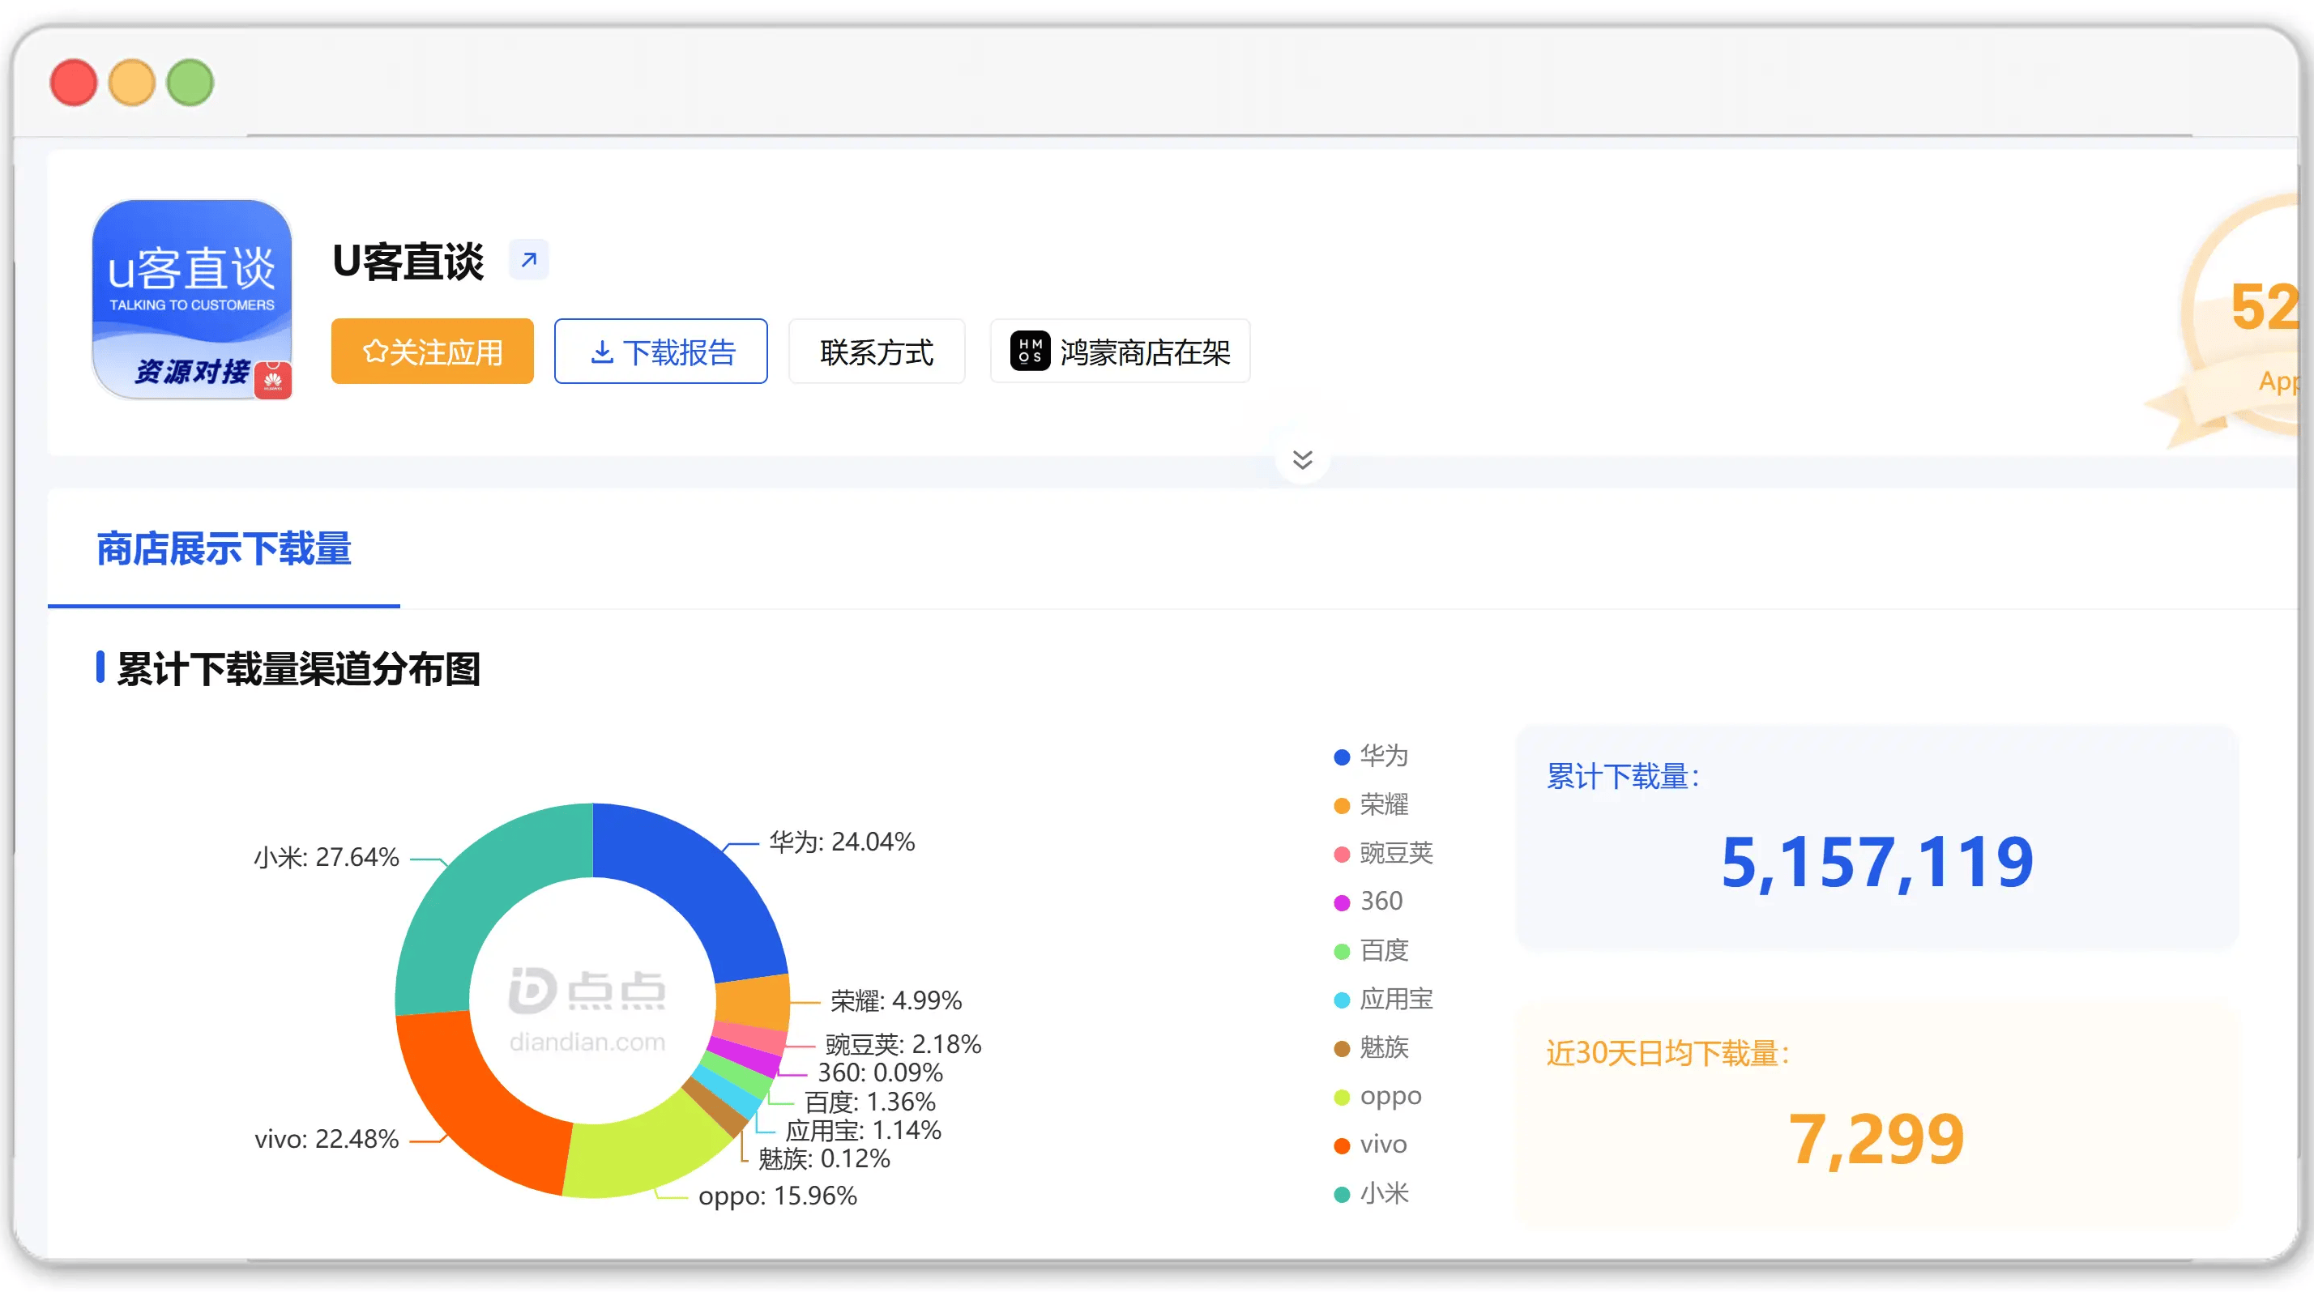
Task: Click the 百度: 1.36% chart label
Action: pos(869,1102)
